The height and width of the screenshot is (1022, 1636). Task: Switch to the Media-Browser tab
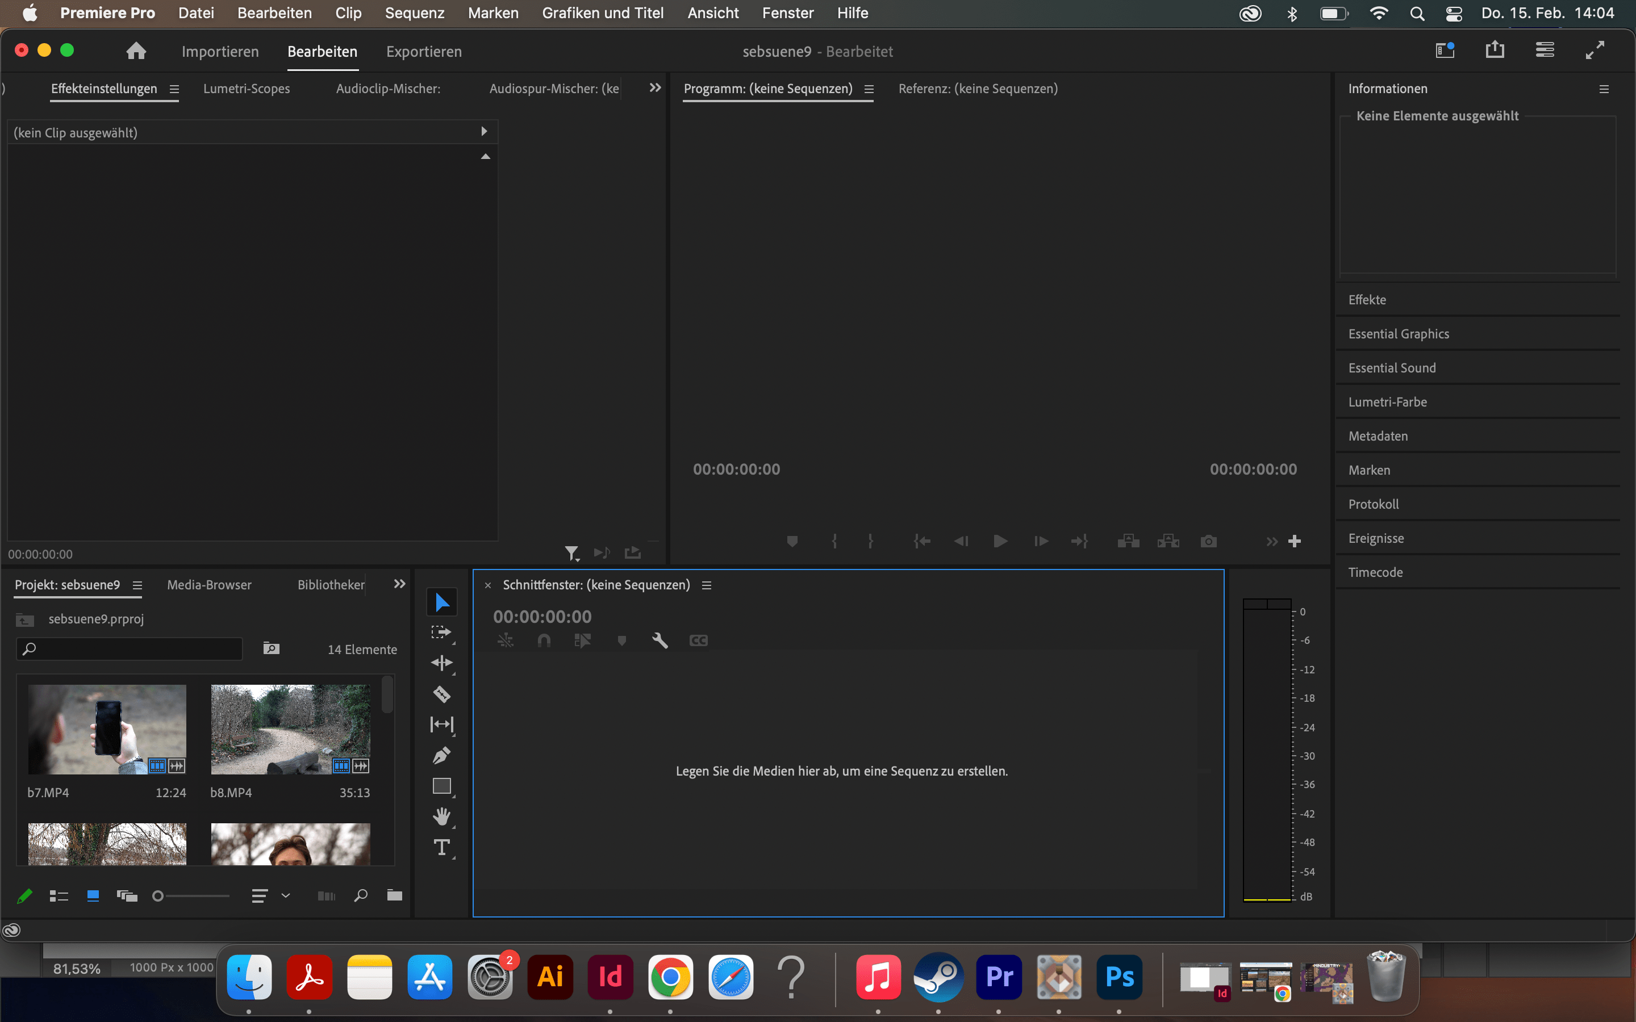pos(209,585)
